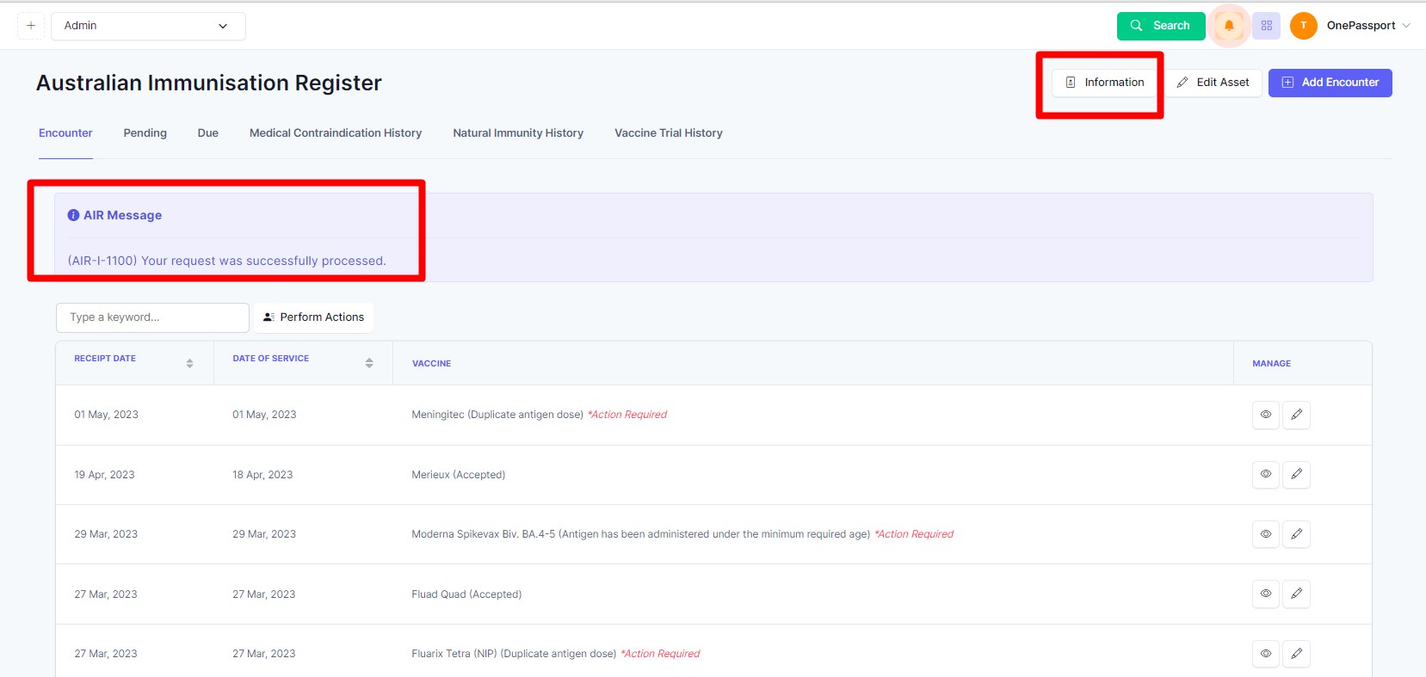Expand the OnePassport account menu
The image size is (1426, 677).
pos(1367,26)
